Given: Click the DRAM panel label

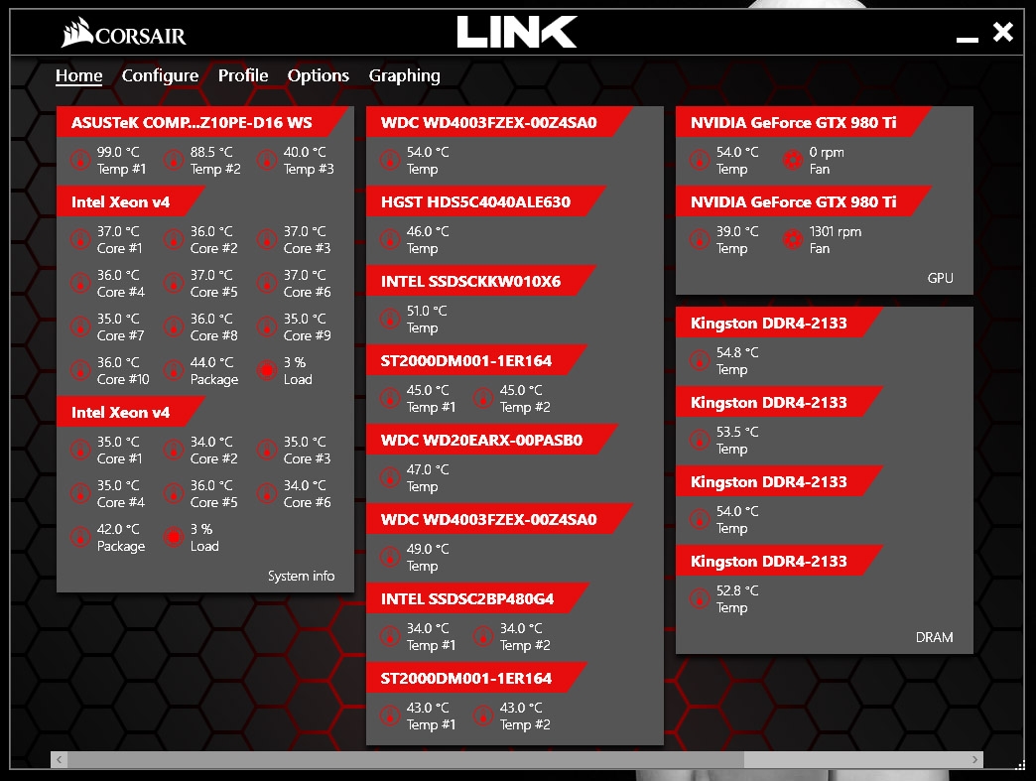Looking at the screenshot, I should tap(934, 638).
